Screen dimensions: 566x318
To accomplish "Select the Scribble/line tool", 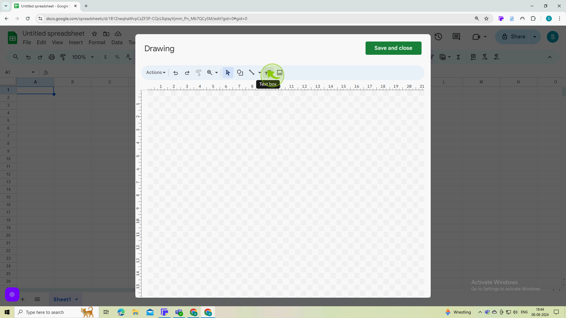I will (252, 73).
